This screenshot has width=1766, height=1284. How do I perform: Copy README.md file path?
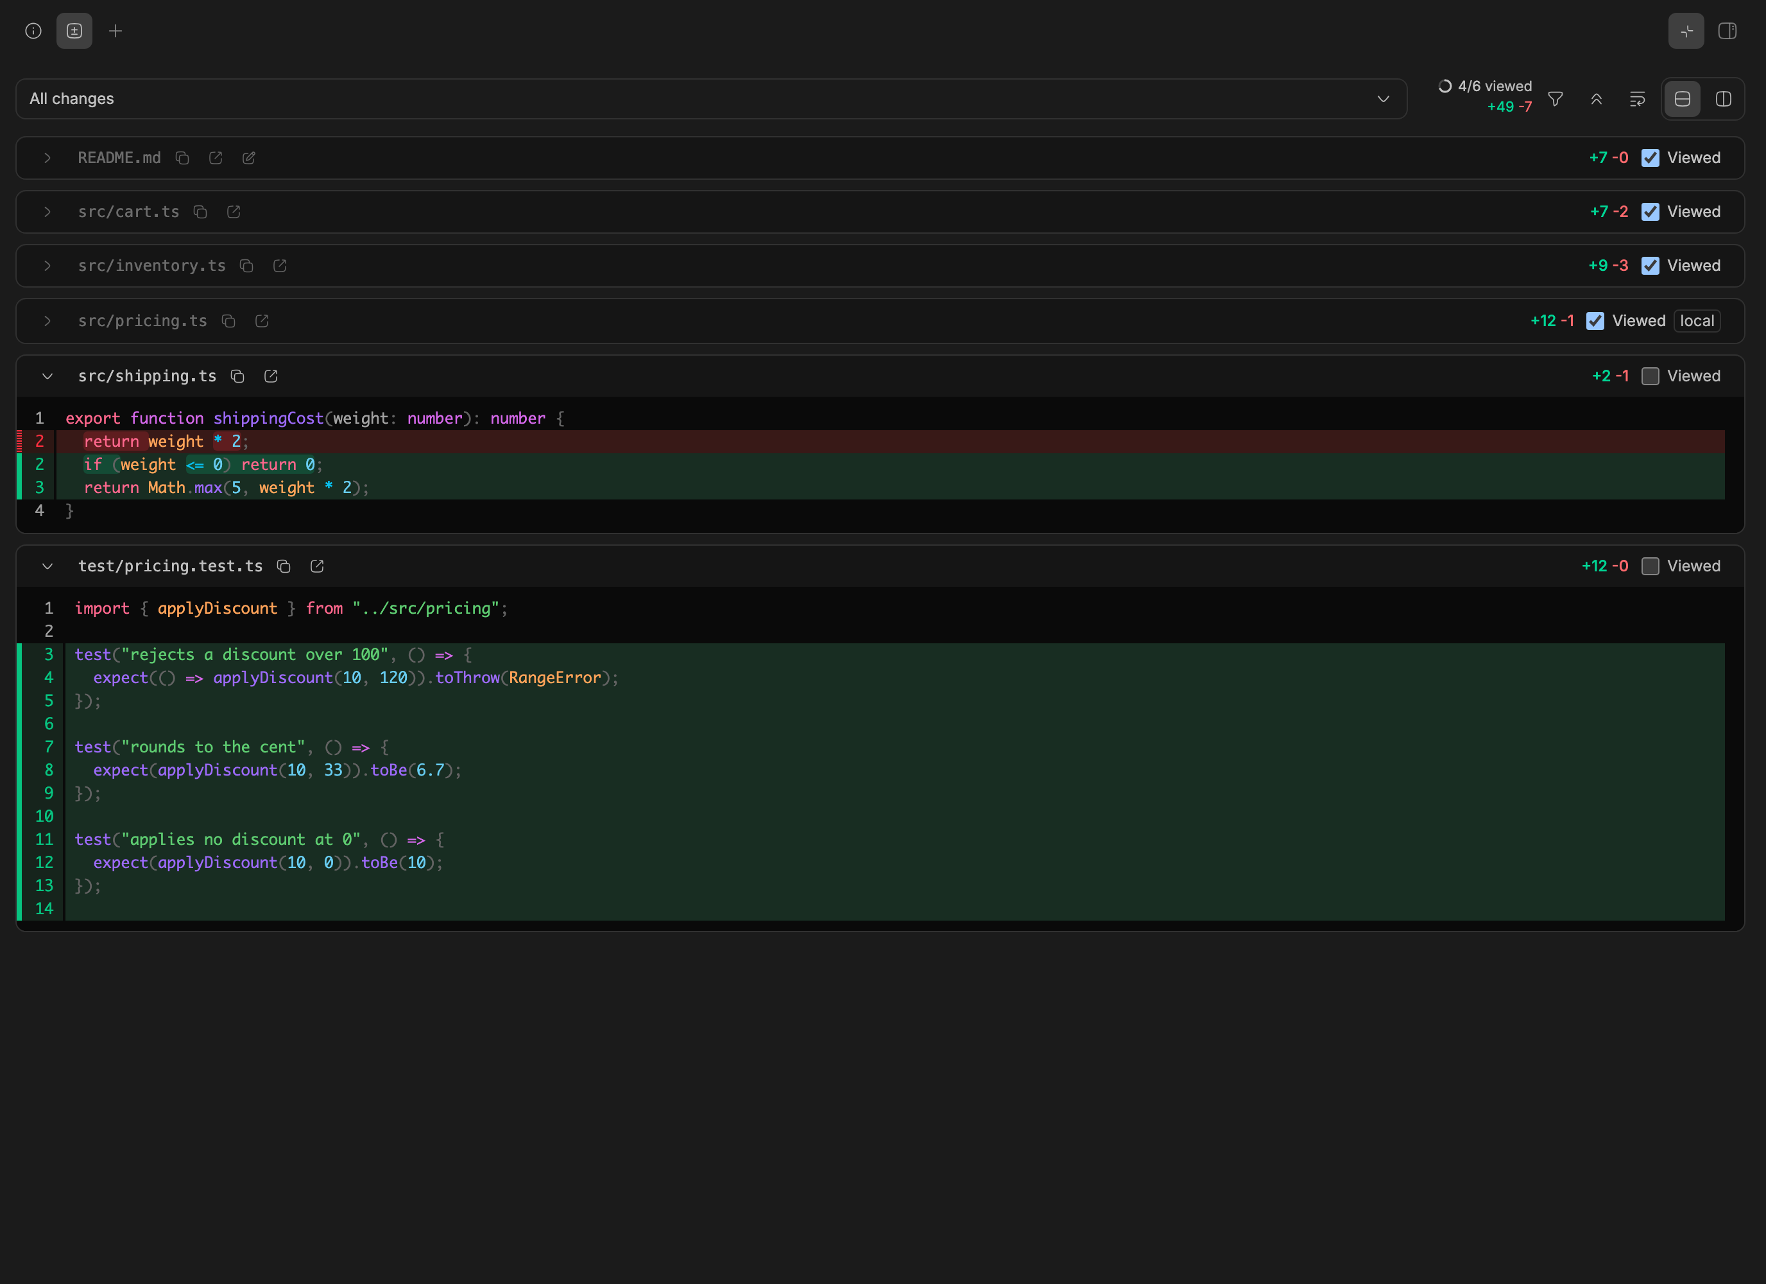[x=182, y=158]
